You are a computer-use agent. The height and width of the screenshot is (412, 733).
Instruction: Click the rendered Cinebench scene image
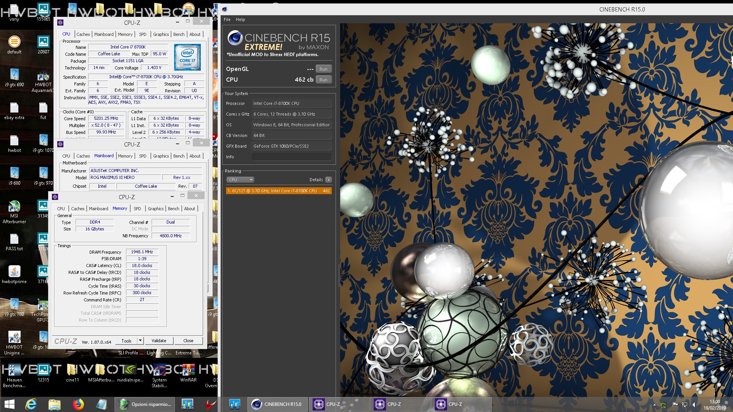pos(536,210)
